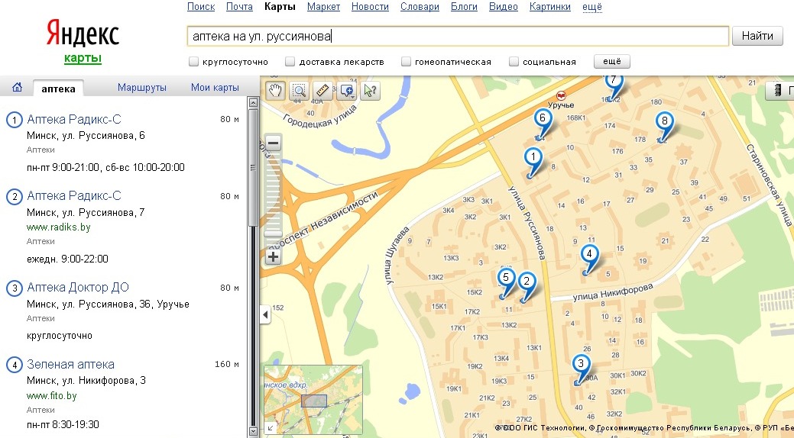This screenshot has height=438, width=794.
Task: Open Зеленая аптека result
Action: pyautogui.click(x=70, y=364)
